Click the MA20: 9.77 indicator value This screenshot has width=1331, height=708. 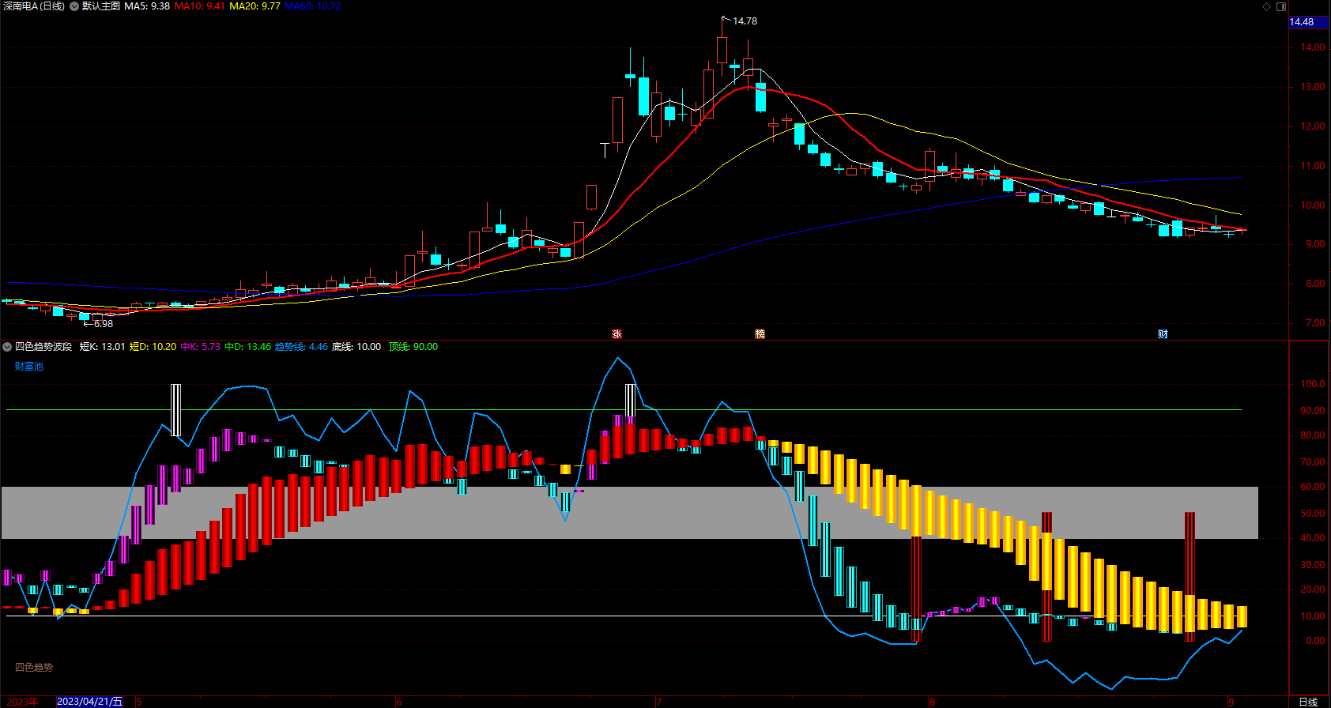point(255,6)
